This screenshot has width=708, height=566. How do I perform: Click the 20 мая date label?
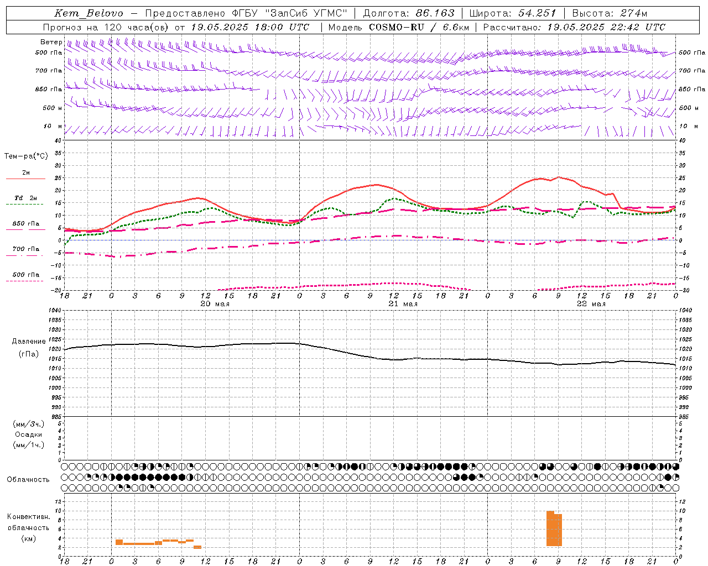[215, 304]
